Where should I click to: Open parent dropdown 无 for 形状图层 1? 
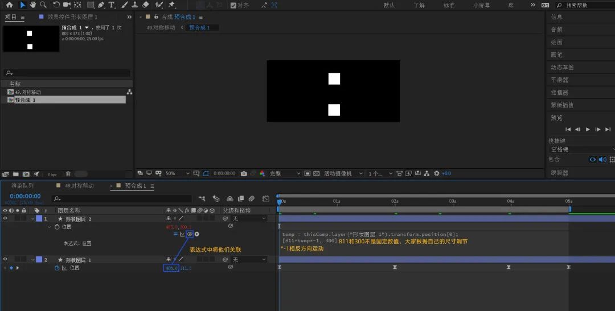(248, 259)
